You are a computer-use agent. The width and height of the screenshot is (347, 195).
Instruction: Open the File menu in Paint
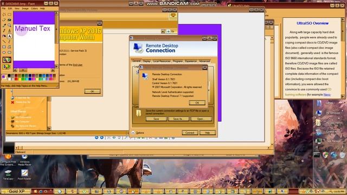point(4,9)
